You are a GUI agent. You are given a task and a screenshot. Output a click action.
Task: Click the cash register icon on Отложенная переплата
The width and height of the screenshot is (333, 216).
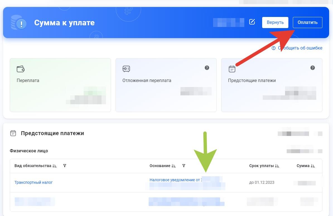click(x=126, y=69)
